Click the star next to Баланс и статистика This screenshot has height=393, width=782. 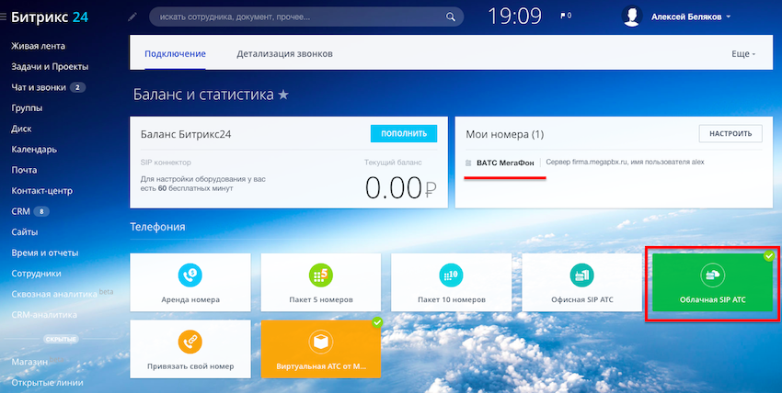pos(283,95)
